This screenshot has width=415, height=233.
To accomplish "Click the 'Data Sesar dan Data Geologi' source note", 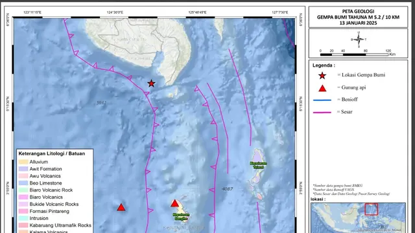I will click(x=351, y=194).
